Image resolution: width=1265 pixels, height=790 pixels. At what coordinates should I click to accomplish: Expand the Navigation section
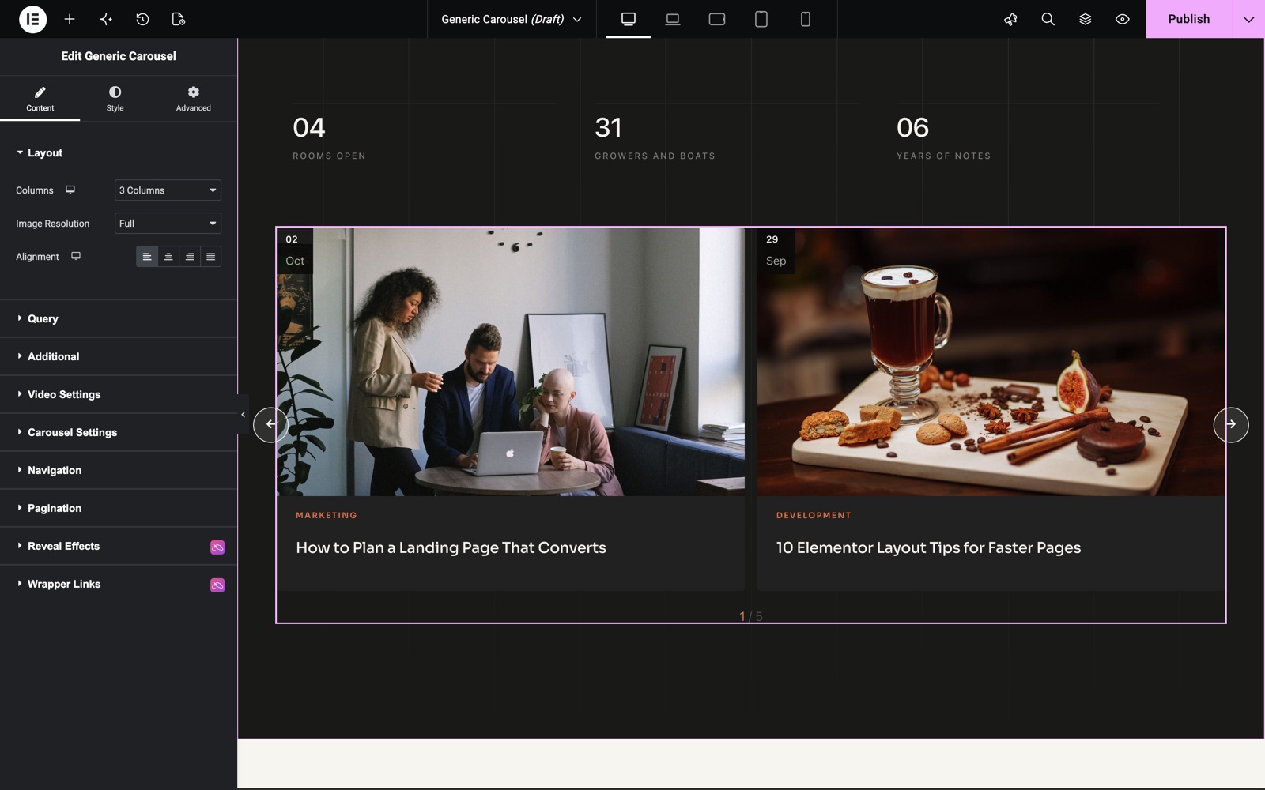(119, 470)
